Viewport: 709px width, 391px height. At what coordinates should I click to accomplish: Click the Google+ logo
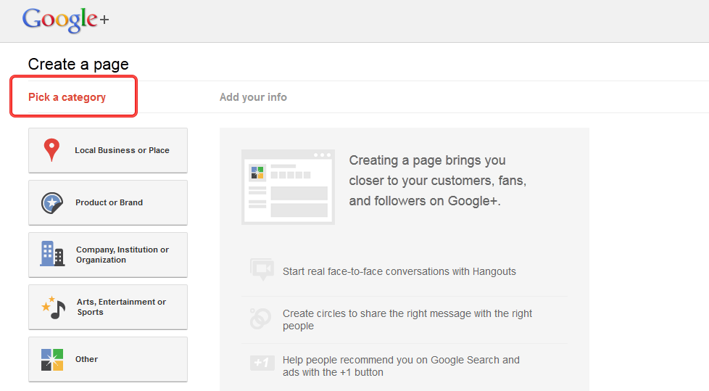(65, 20)
